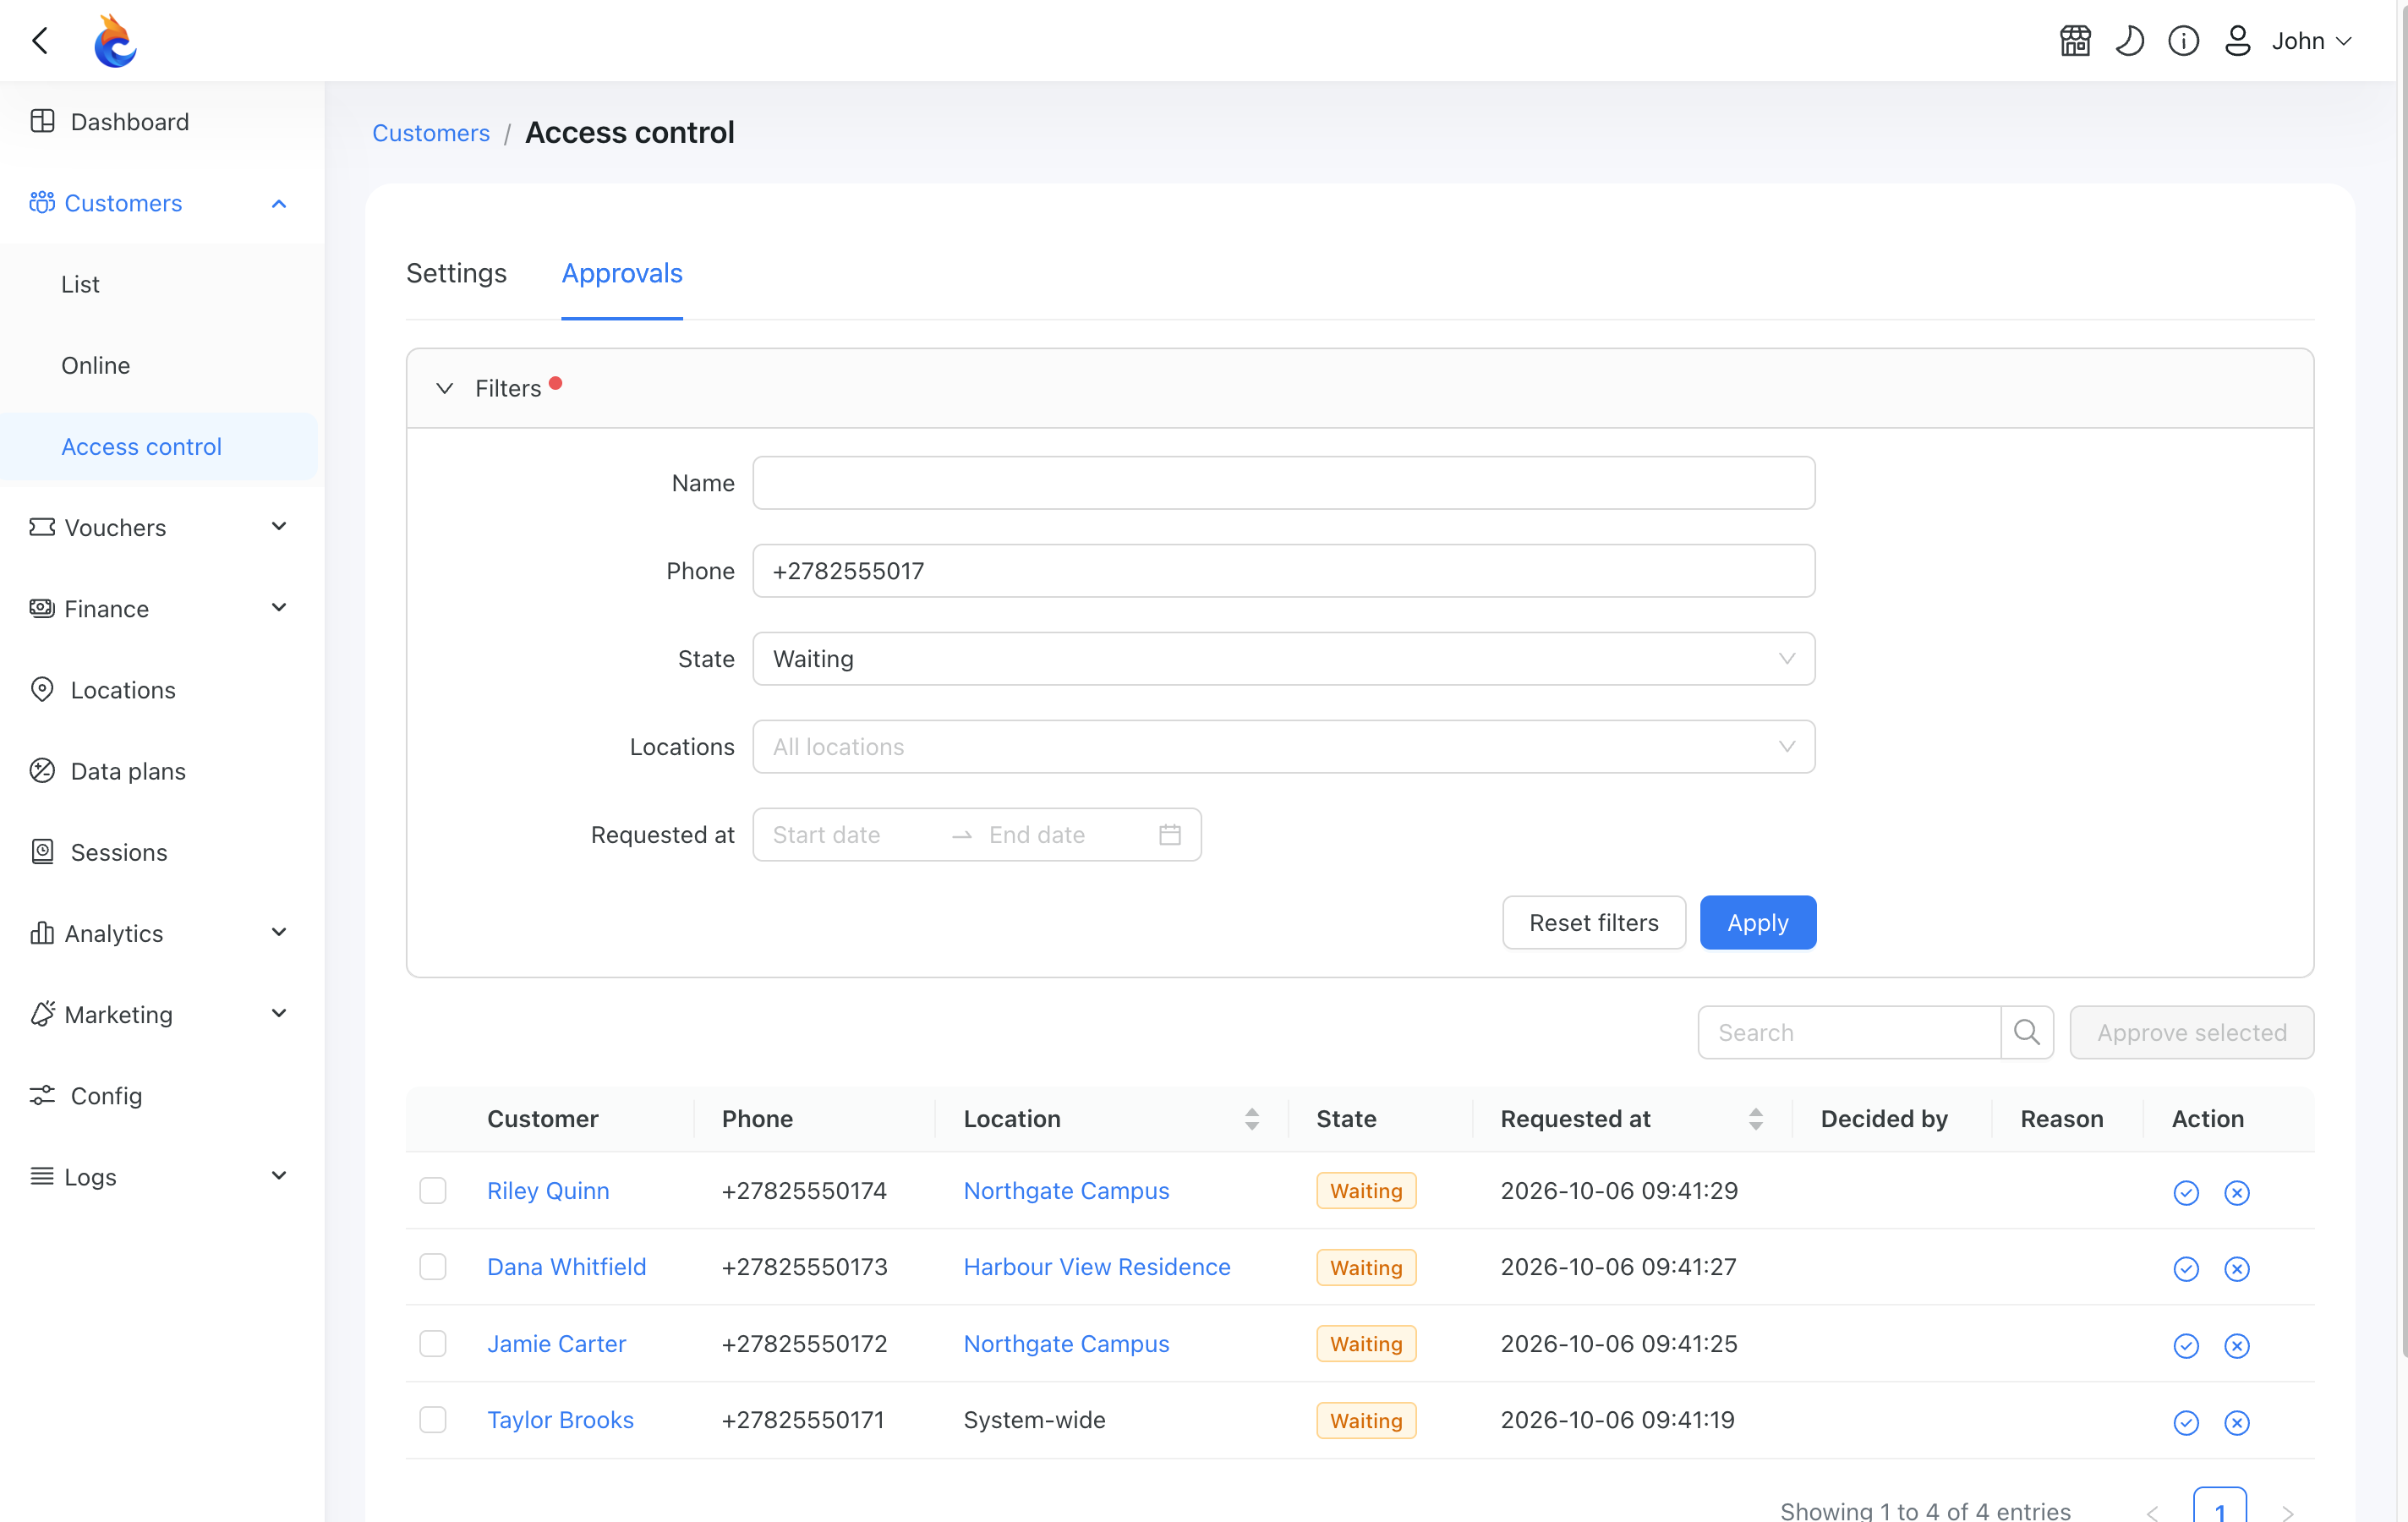This screenshot has width=2408, height=1522.
Task: Select the checkbox for Jamie Carter
Action: (x=433, y=1344)
